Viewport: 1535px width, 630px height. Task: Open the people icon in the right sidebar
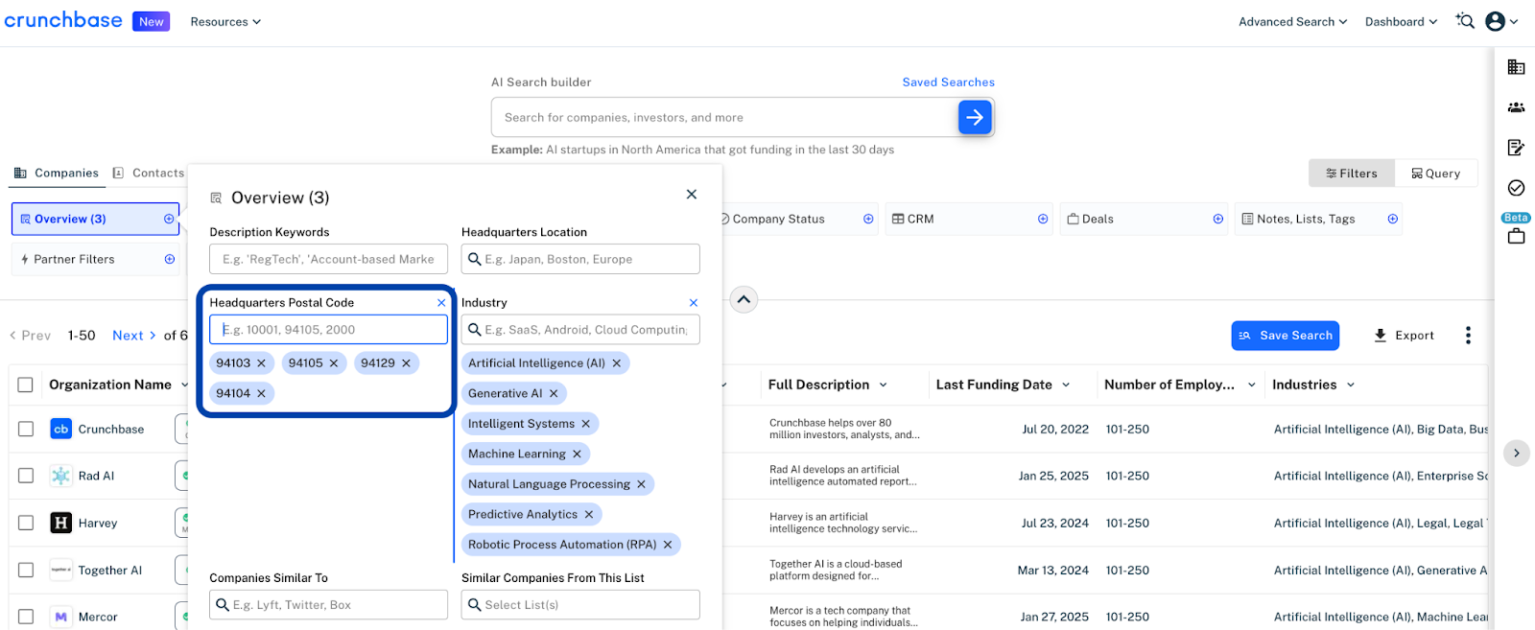pyautogui.click(x=1516, y=107)
